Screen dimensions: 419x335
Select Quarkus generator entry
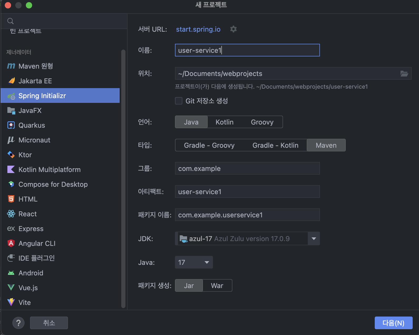coord(60,125)
